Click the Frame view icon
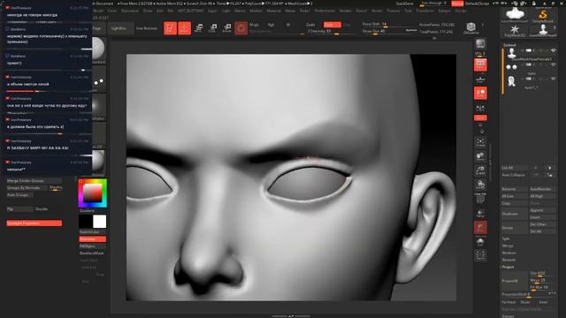 [x=480, y=142]
